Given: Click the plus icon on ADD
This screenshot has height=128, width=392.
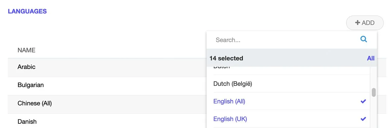Looking at the screenshot, I should 358,23.
